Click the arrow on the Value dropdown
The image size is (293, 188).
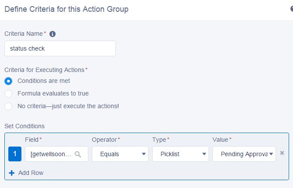[272, 154]
